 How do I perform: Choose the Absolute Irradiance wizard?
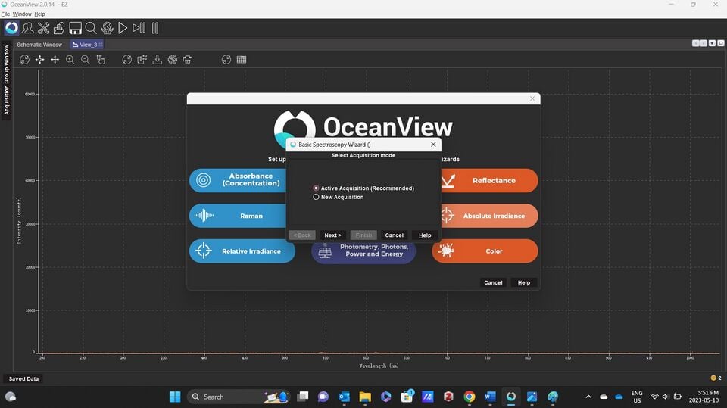point(488,216)
